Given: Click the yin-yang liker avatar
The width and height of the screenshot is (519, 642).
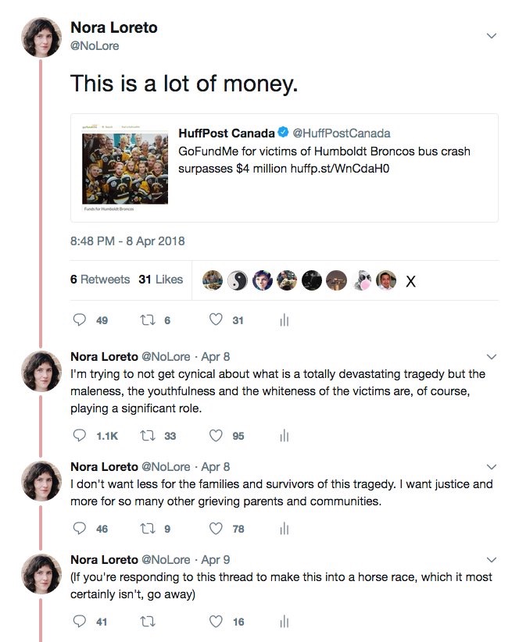Looking at the screenshot, I should 238,280.
